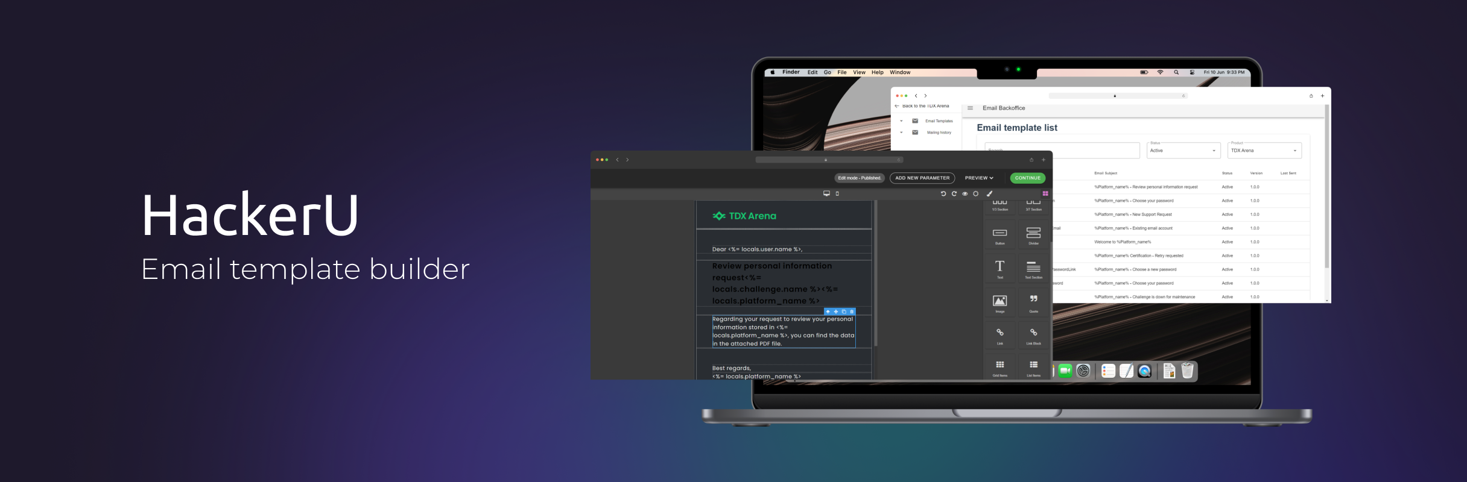Add a List Items block
The width and height of the screenshot is (1467, 482).
1034,368
